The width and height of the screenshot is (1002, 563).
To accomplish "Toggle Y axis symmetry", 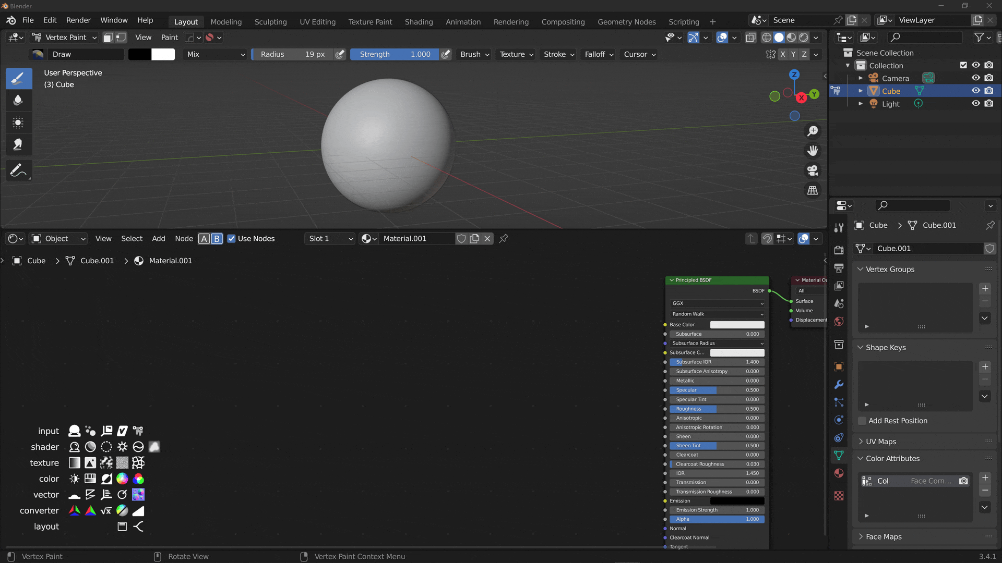I will pos(793,54).
